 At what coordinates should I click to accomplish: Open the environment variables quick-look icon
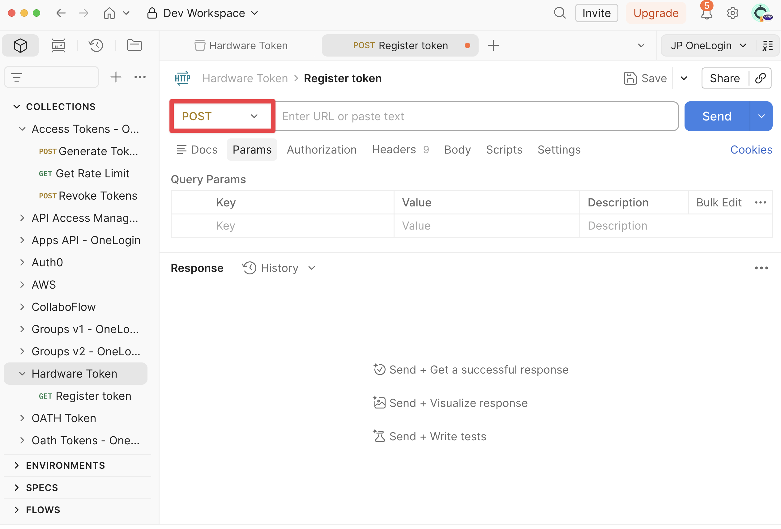click(x=768, y=45)
